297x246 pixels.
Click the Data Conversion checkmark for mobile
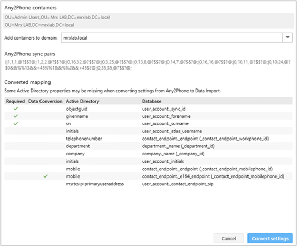tap(45, 176)
